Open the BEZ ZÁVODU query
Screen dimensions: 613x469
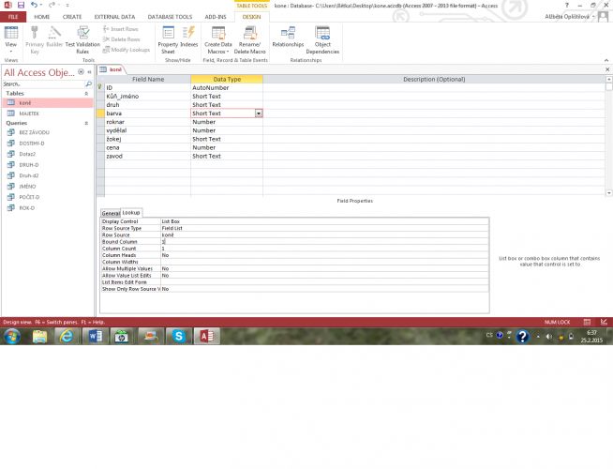(x=48, y=132)
